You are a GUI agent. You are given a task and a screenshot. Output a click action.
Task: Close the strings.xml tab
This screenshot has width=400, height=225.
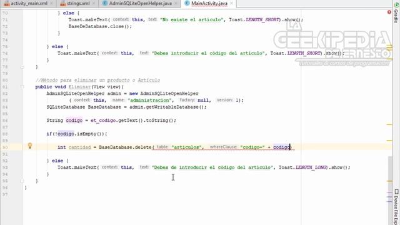pos(94,4)
